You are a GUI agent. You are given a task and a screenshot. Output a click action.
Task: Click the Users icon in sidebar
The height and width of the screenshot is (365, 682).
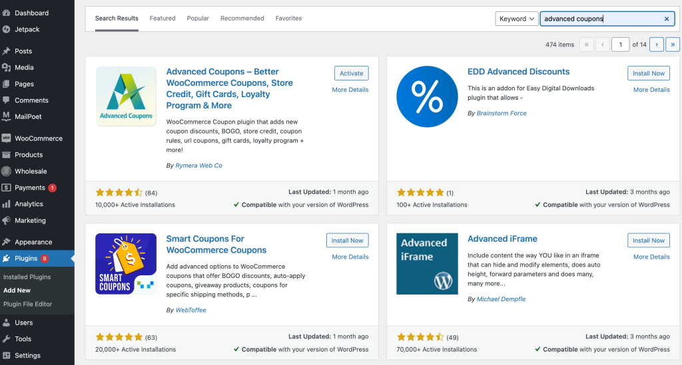[x=6, y=323]
